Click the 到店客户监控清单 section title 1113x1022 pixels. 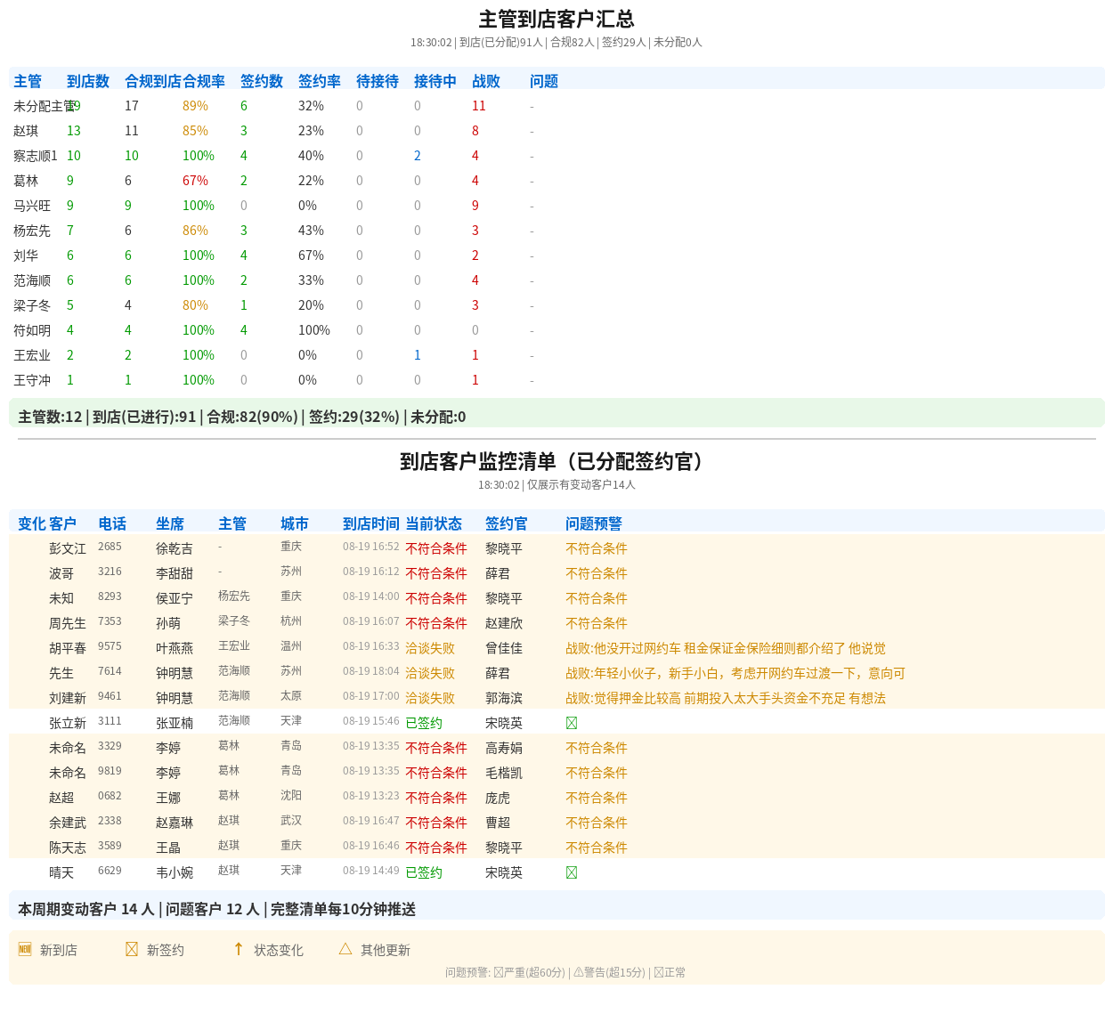(x=556, y=461)
